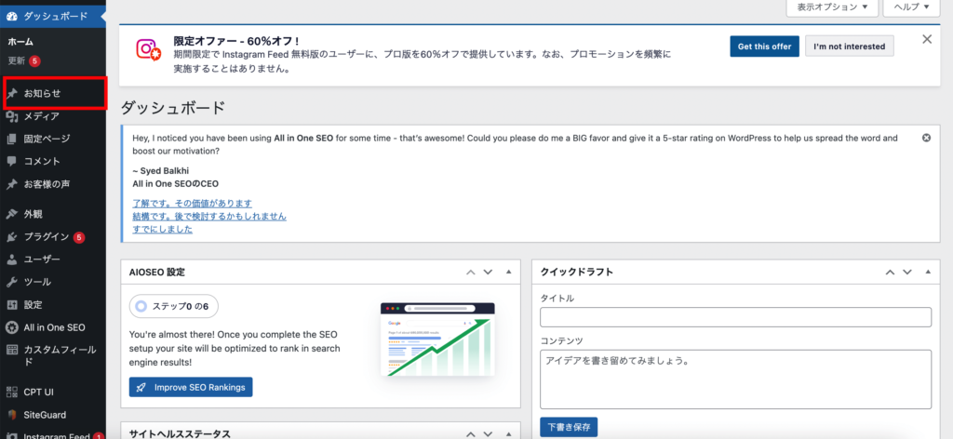Click the Instagram logo in the offer banner
The width and height of the screenshot is (953, 439).
(x=148, y=50)
